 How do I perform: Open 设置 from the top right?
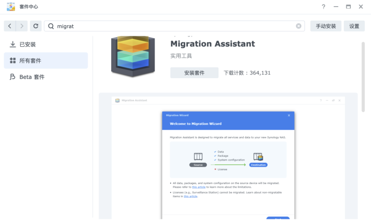[x=354, y=26]
